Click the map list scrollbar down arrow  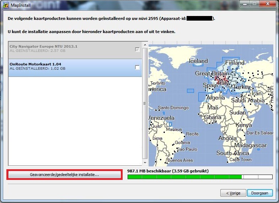(145, 162)
